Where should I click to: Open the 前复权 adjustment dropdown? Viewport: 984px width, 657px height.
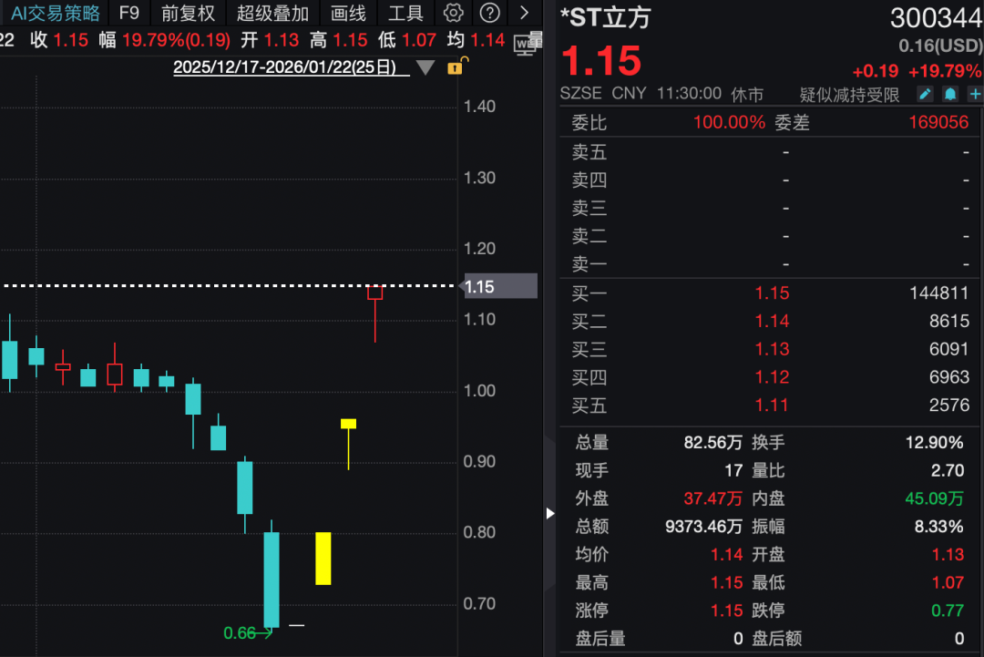(188, 13)
